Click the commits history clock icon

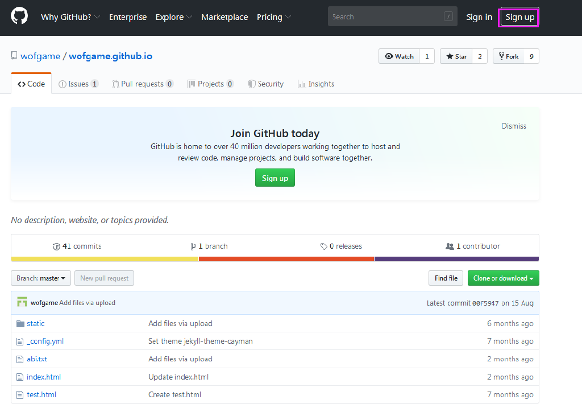[x=56, y=246]
